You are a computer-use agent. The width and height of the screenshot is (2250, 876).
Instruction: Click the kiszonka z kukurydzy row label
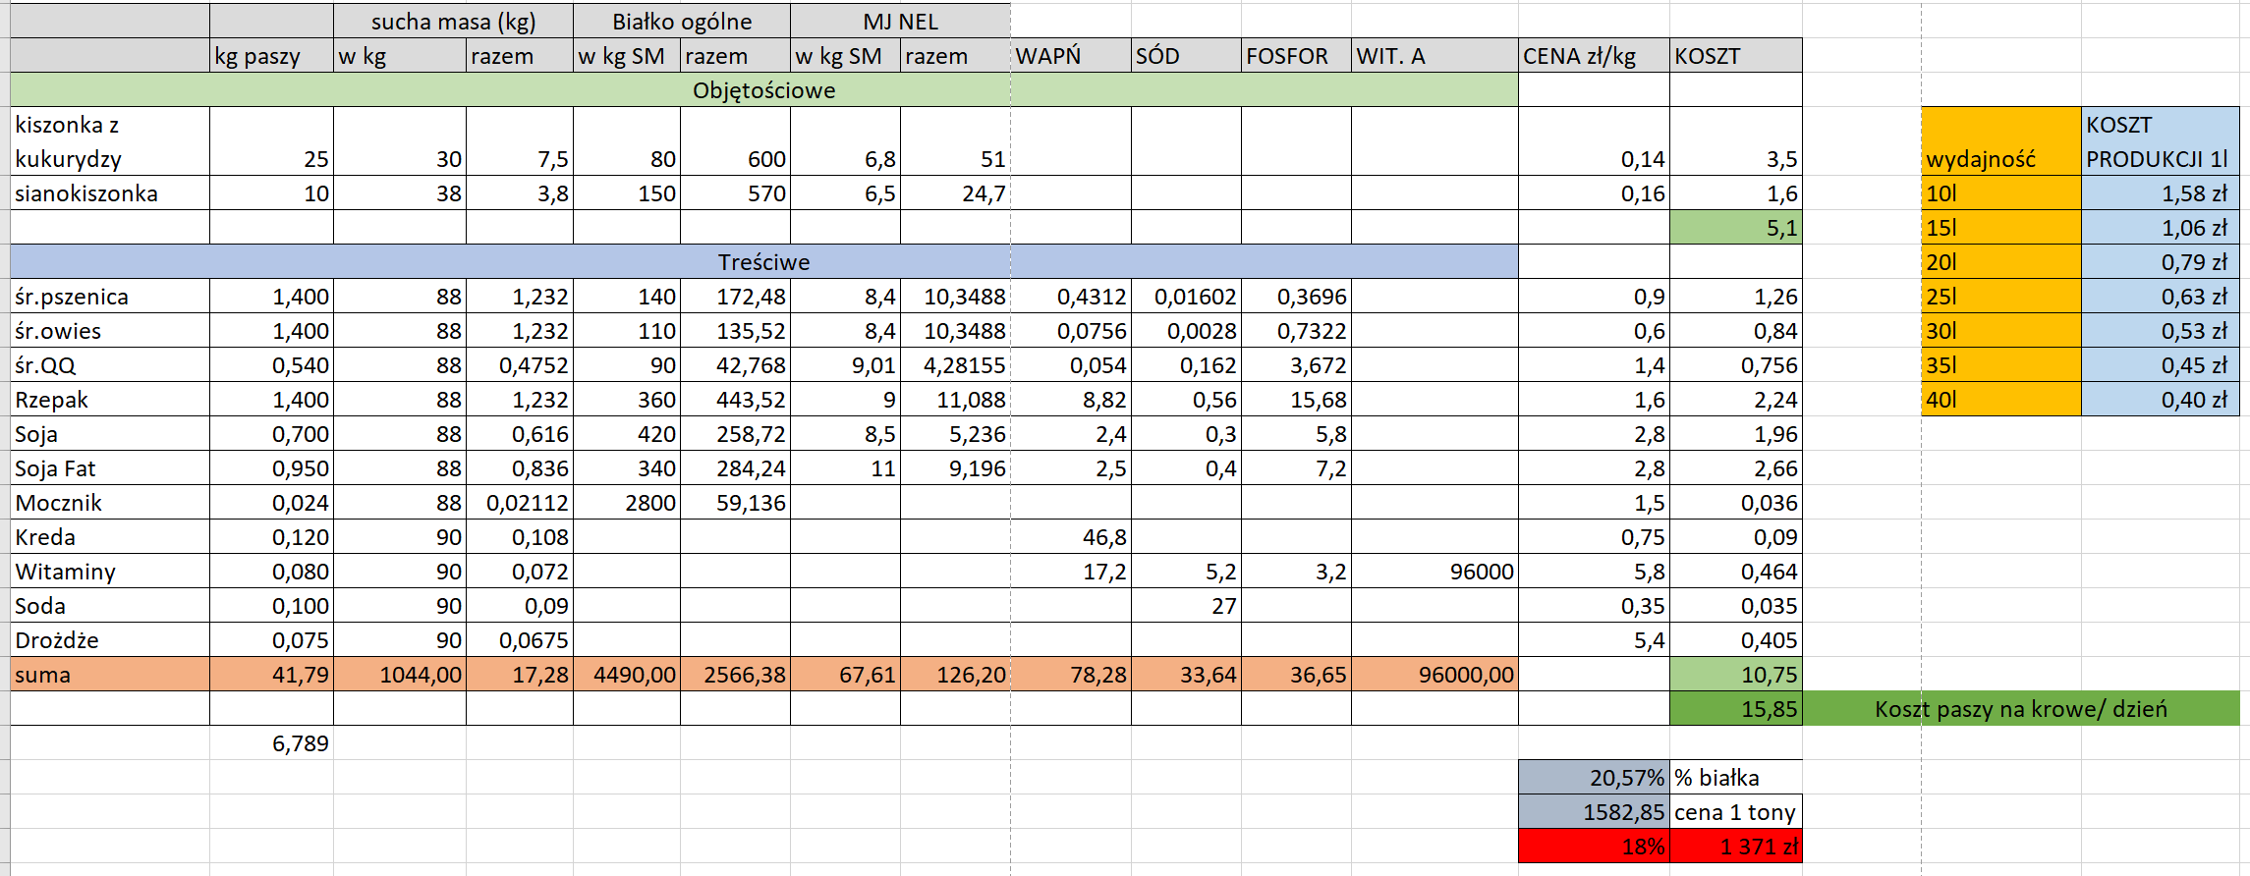(109, 141)
